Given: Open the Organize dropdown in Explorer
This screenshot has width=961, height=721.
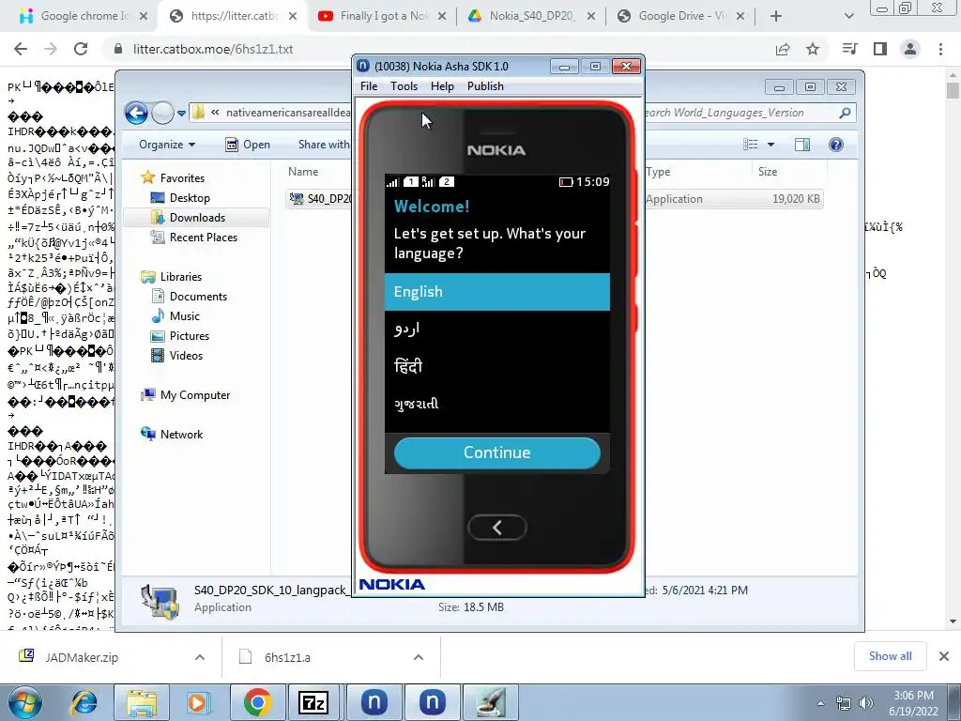Looking at the screenshot, I should [x=167, y=145].
